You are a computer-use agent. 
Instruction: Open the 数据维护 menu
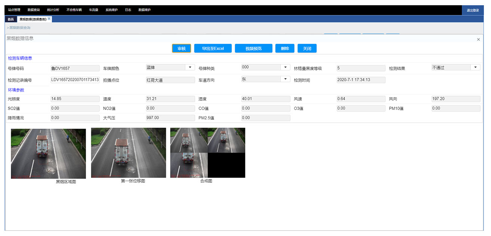pos(144,10)
